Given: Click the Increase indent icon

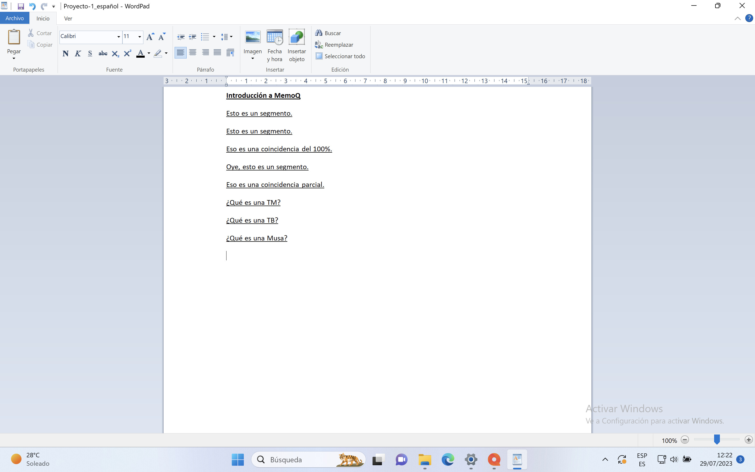Looking at the screenshot, I should 193,37.
